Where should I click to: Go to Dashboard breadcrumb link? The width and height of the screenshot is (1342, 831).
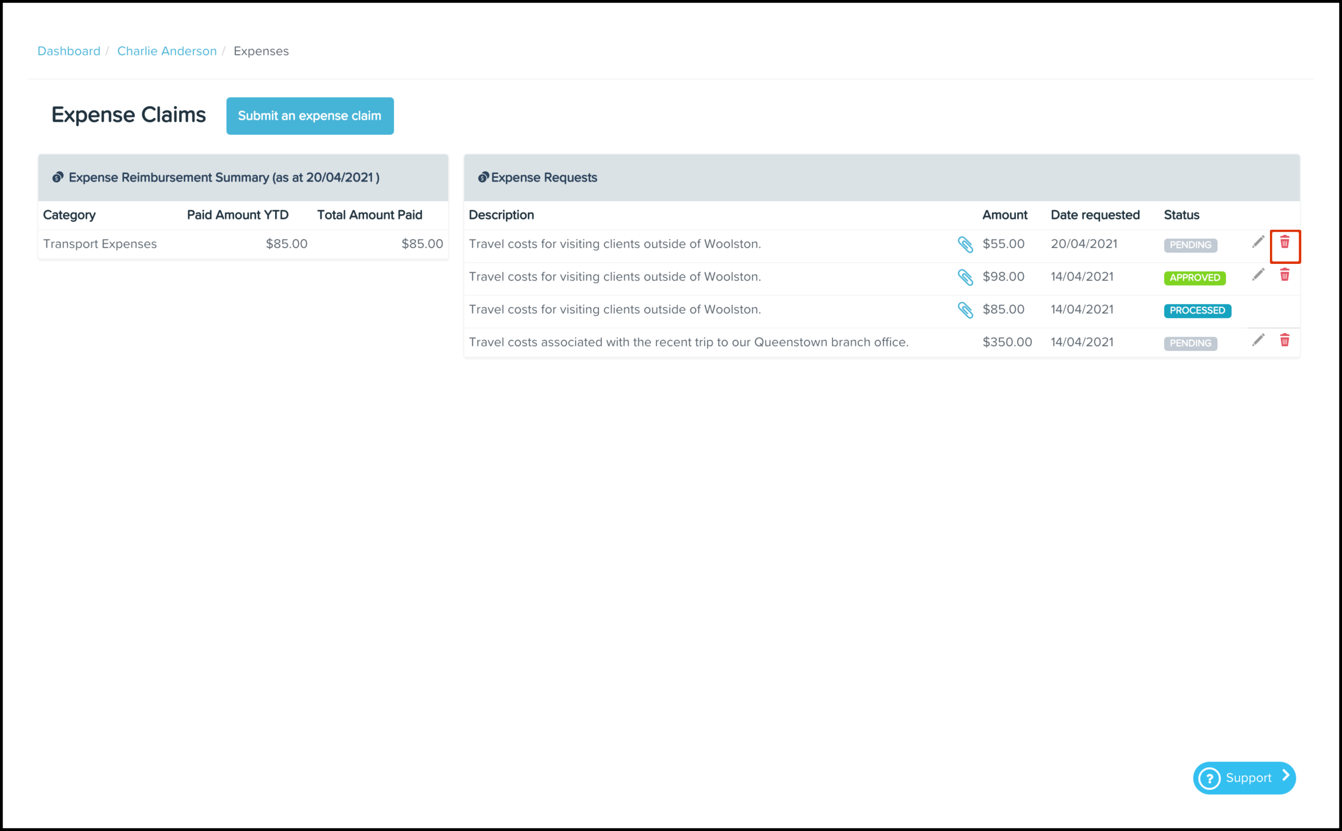[69, 51]
